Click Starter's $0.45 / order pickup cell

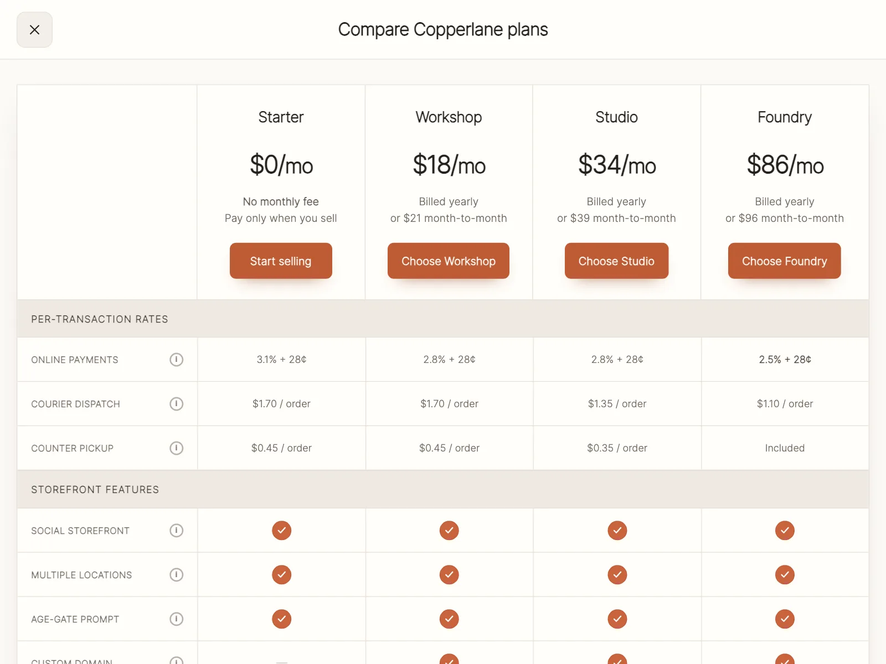pos(281,448)
